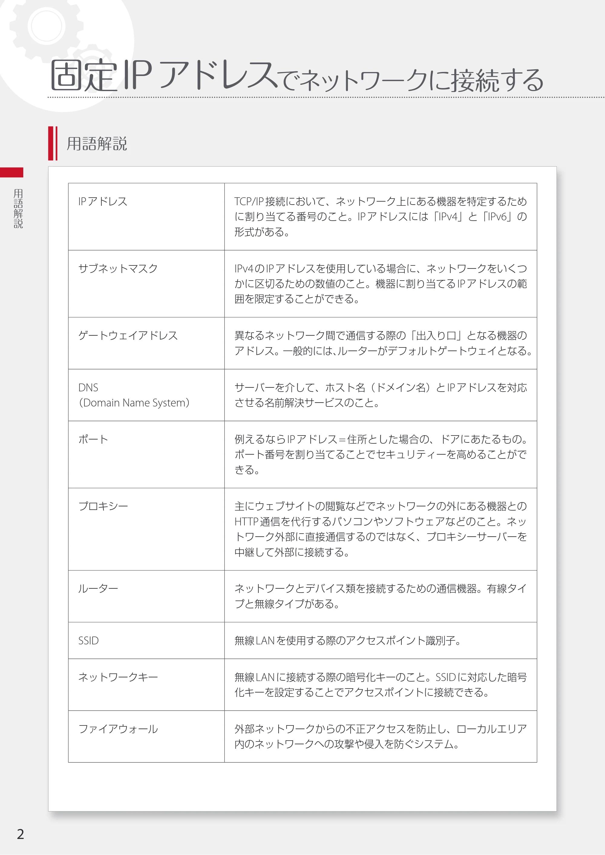The height and width of the screenshot is (855, 605).
Task: Select the ネットワークキー term cell
Action: (x=146, y=685)
